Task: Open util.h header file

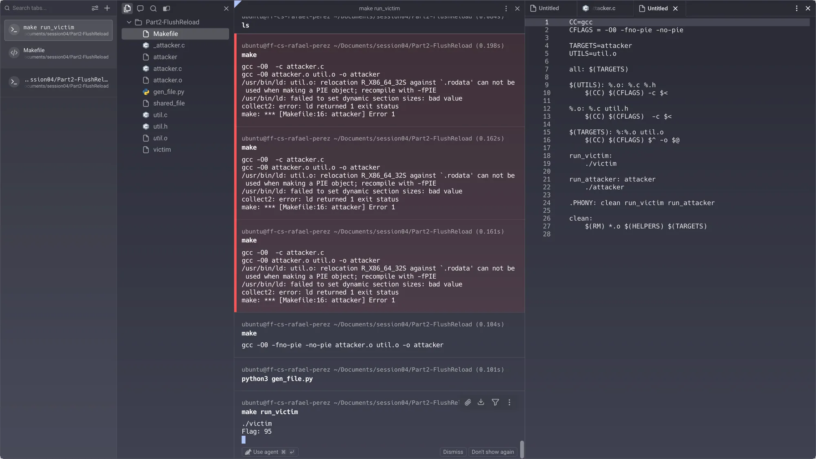Action: 175,126
